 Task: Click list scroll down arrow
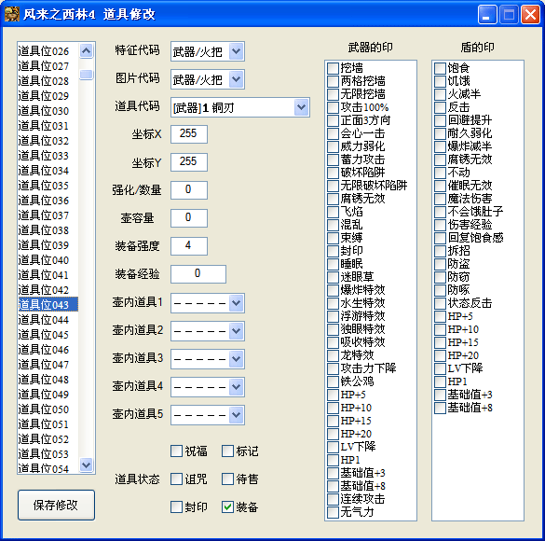pos(87,465)
